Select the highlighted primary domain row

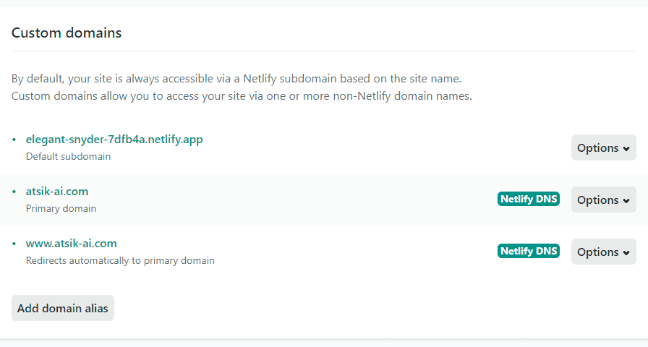289,200
